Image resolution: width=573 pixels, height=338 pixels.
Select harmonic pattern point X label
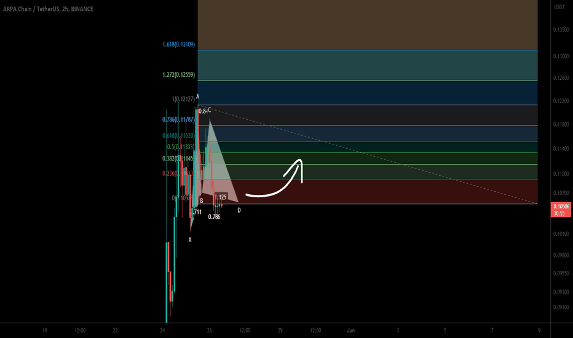point(189,240)
